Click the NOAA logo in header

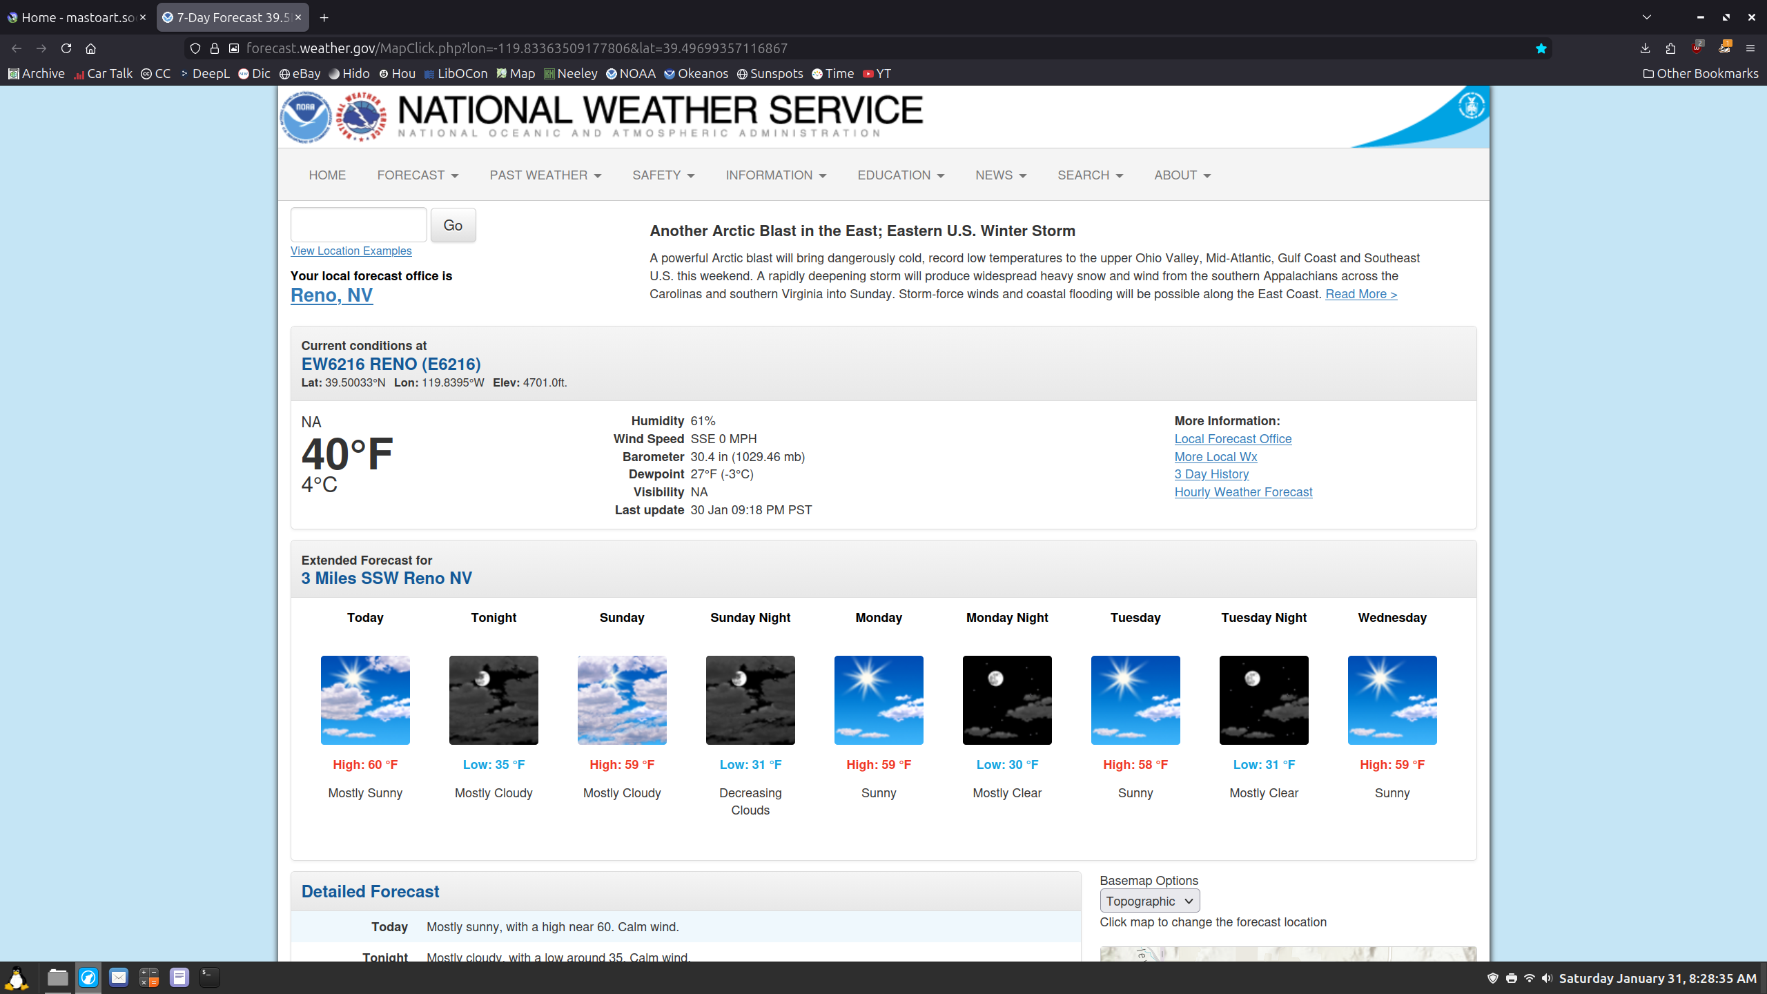306,117
